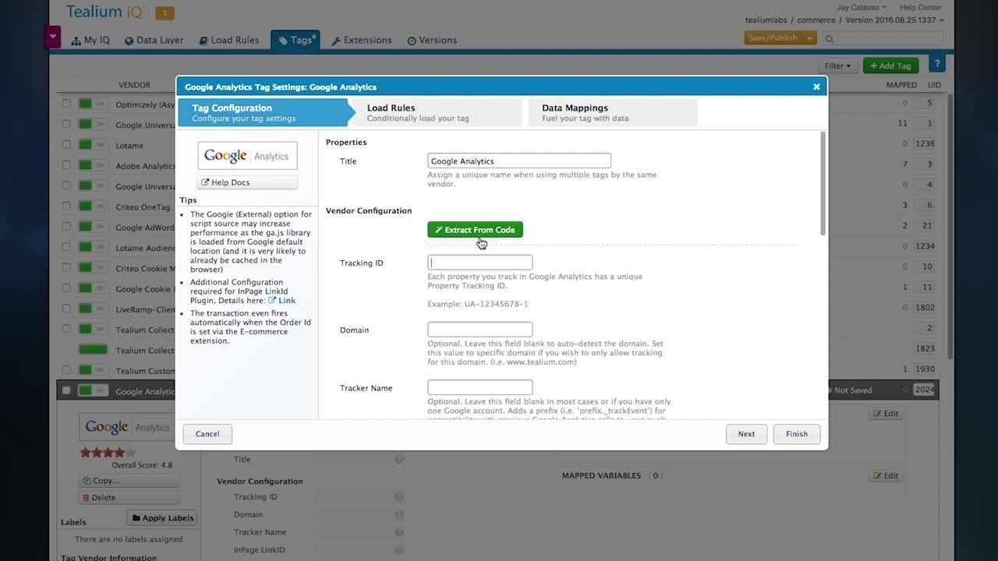Image resolution: width=998 pixels, height=561 pixels.
Task: Click the help icon beside background Domain
Action: point(399,514)
